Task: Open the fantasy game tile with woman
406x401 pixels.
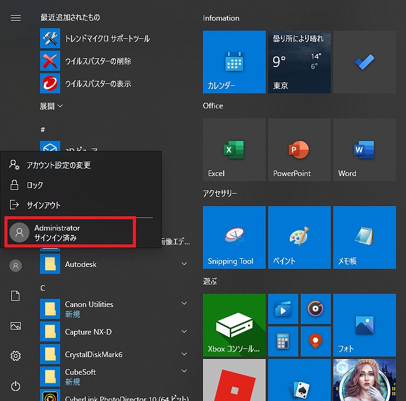Action: [365, 380]
